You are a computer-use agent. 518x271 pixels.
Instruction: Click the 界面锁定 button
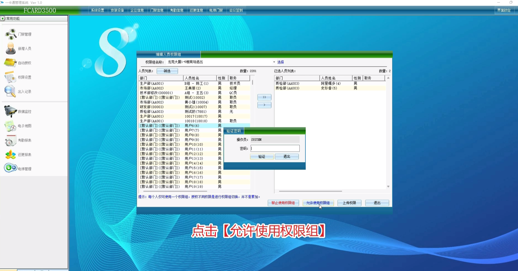point(504,10)
